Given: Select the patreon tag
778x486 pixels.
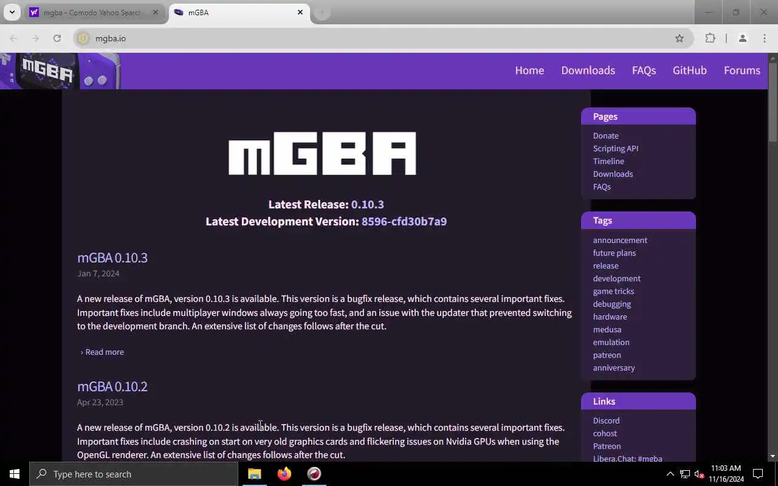Looking at the screenshot, I should (x=607, y=355).
